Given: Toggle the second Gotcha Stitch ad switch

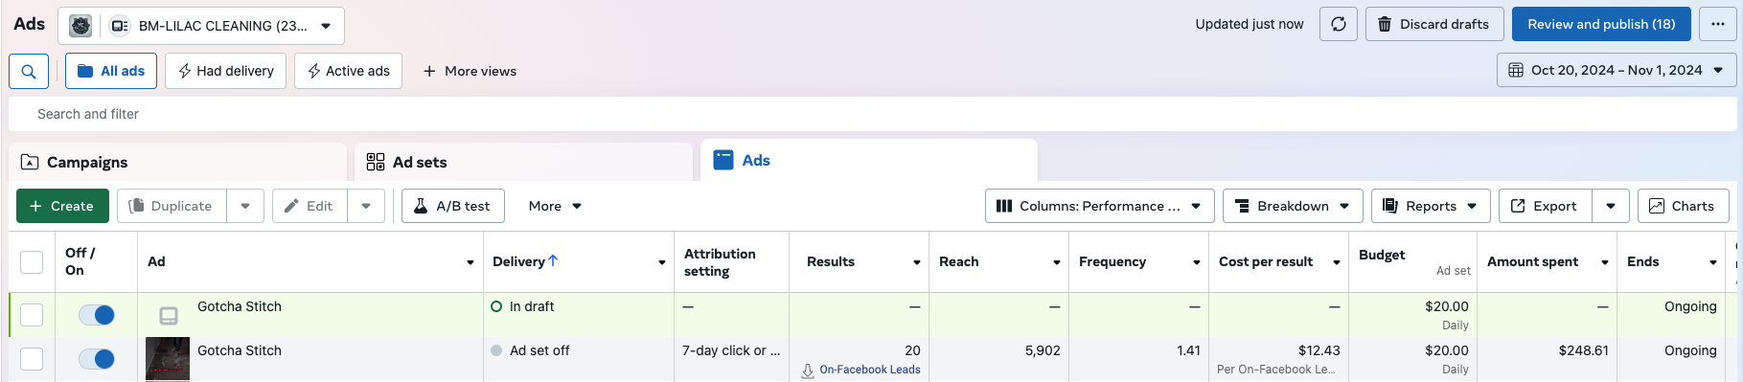Looking at the screenshot, I should (97, 359).
